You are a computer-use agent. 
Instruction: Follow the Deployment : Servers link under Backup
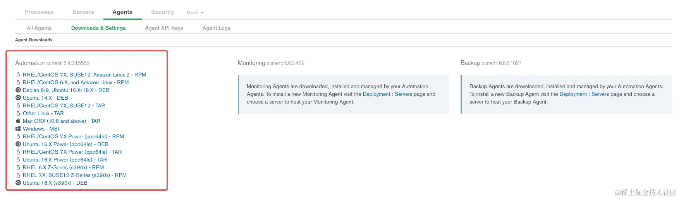point(584,94)
